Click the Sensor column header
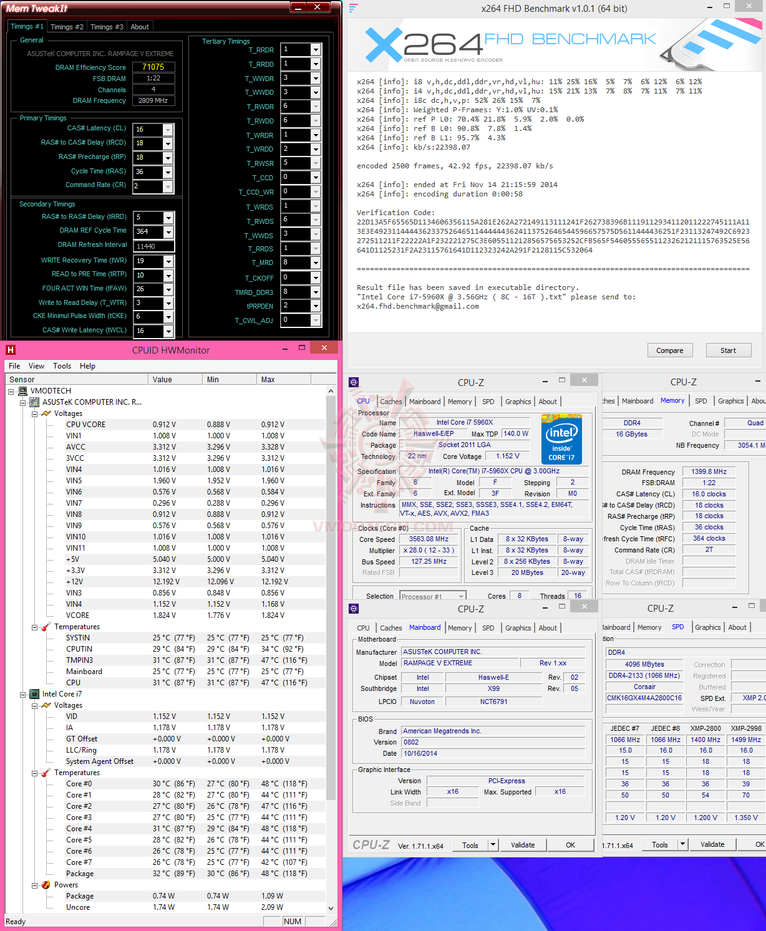 pos(76,379)
